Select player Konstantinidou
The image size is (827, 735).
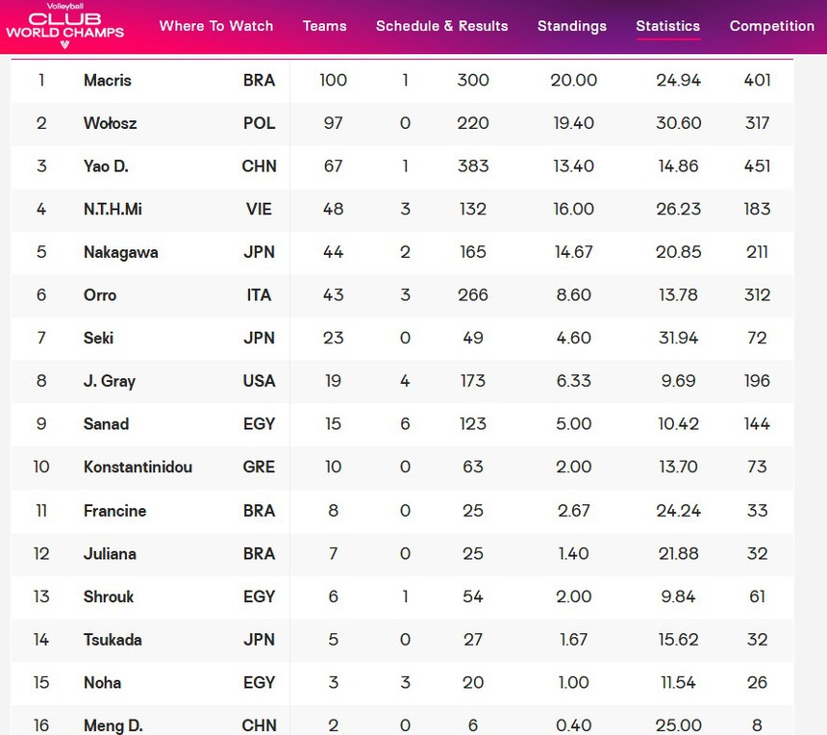(x=138, y=468)
